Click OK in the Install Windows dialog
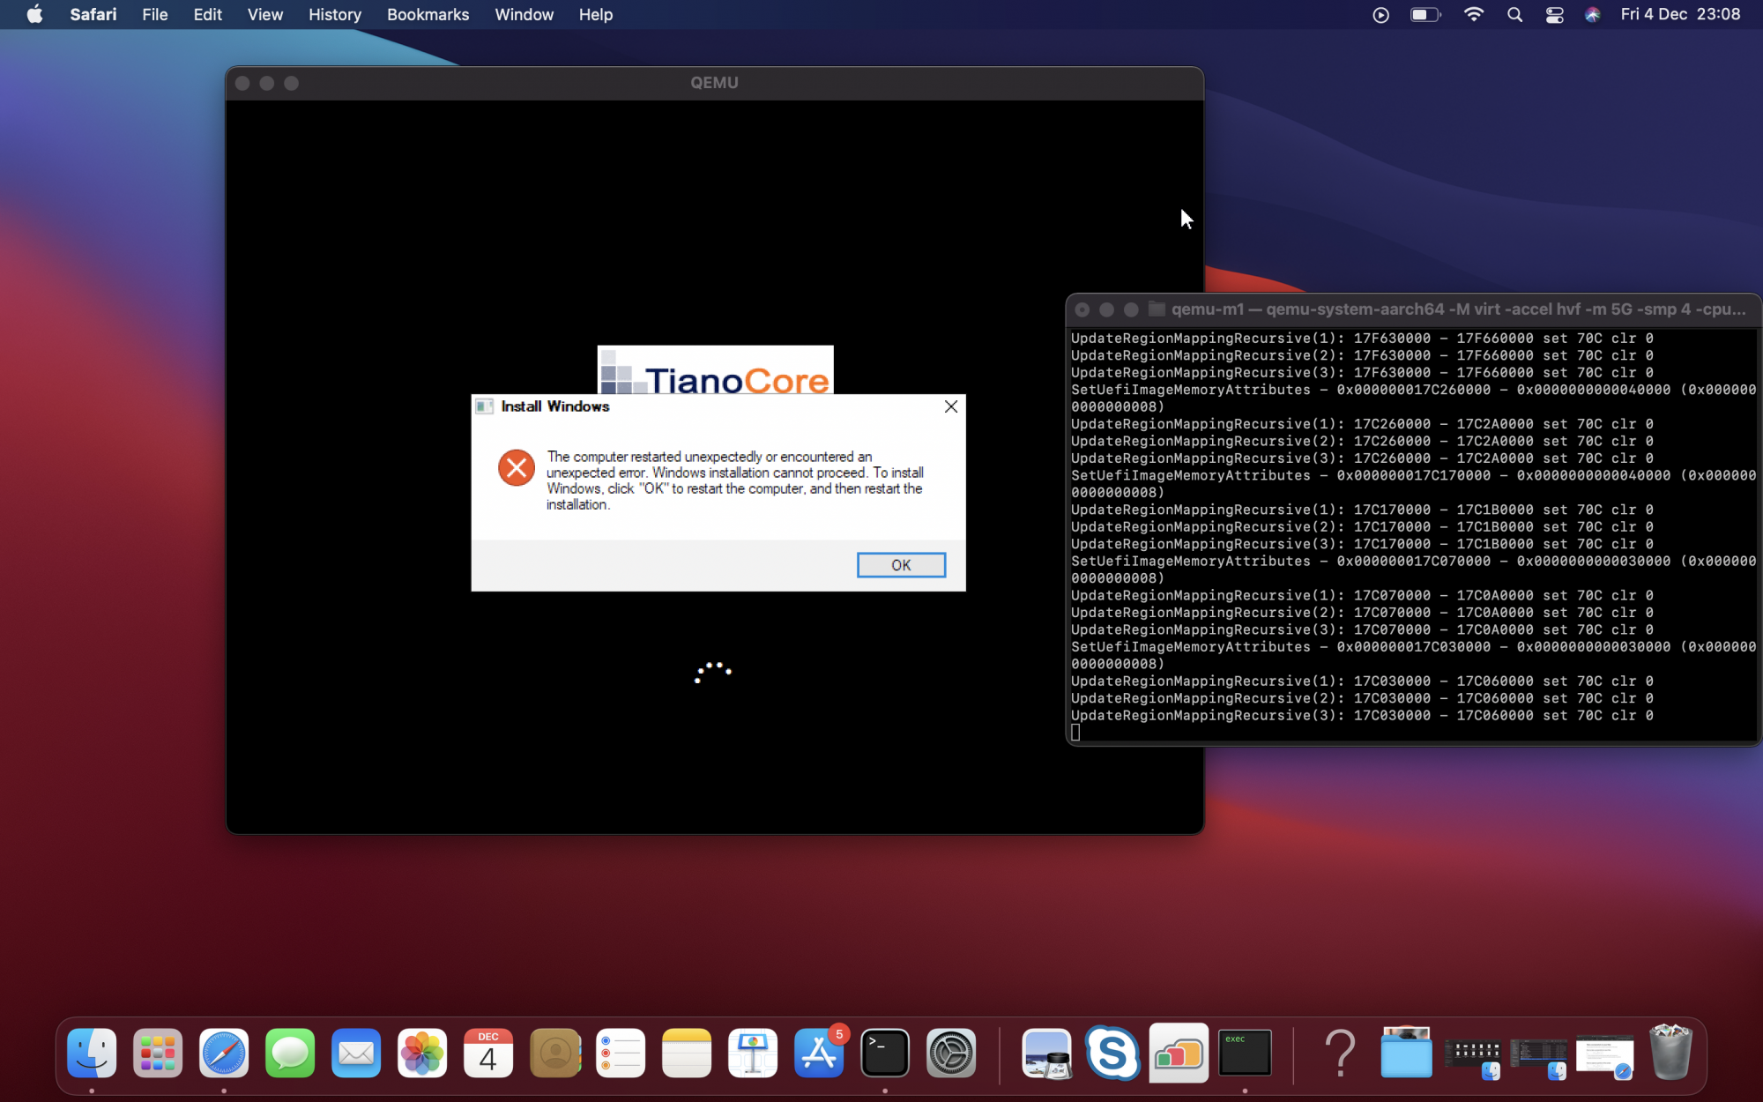This screenshot has height=1102, width=1763. coord(900,565)
